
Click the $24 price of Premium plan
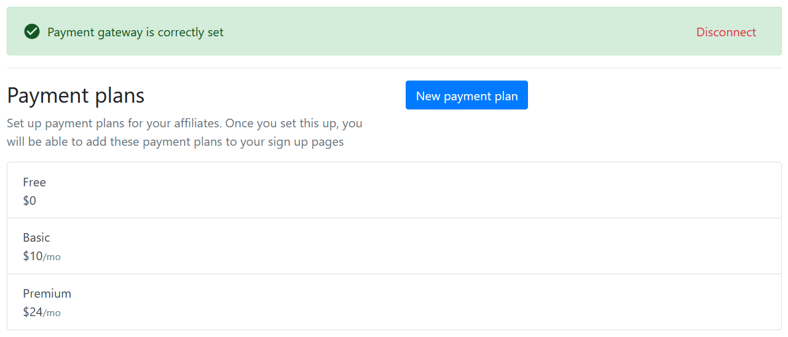33,312
